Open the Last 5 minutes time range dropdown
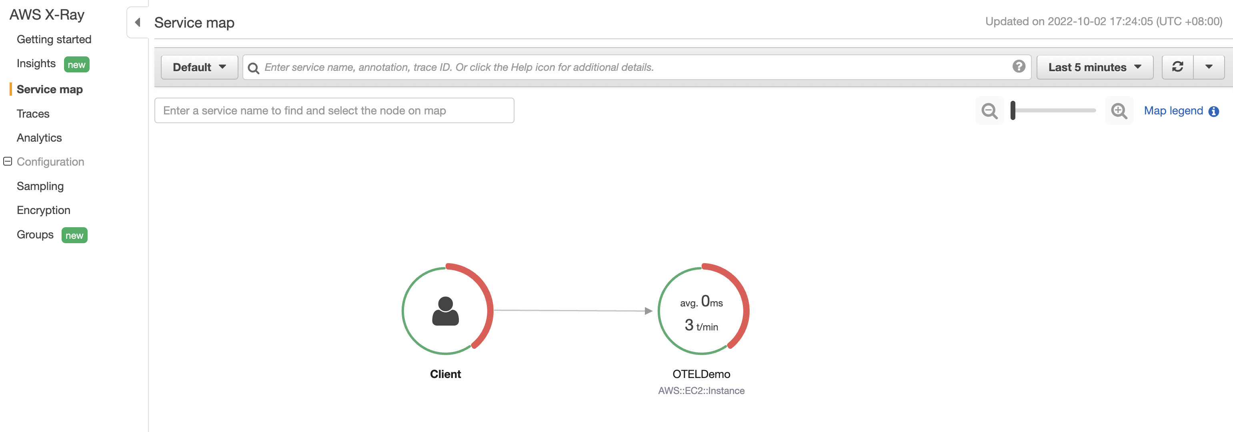The image size is (1233, 432). pos(1094,67)
